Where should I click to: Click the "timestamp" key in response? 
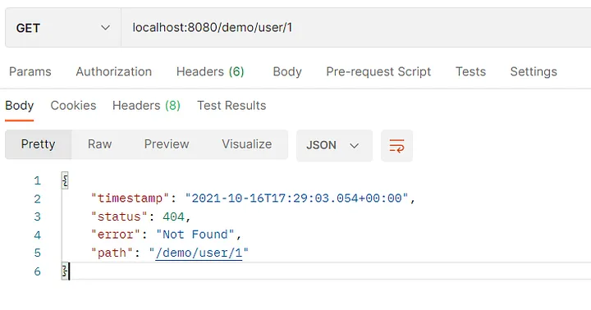click(x=130, y=198)
